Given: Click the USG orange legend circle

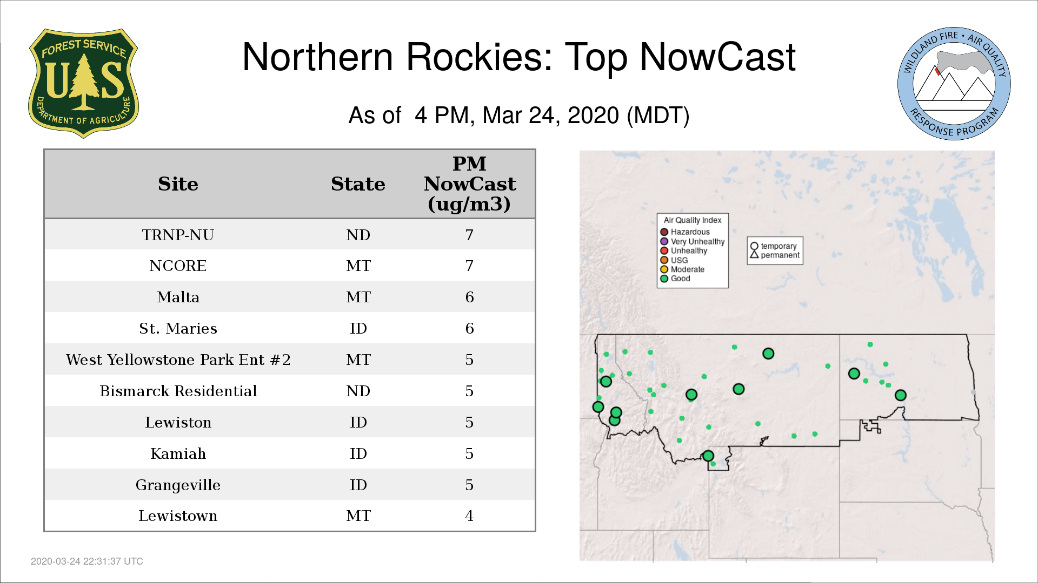Looking at the screenshot, I should coord(664,260).
